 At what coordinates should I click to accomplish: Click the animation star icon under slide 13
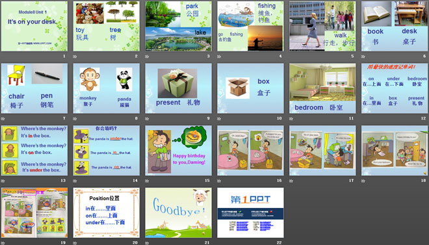[3, 181]
